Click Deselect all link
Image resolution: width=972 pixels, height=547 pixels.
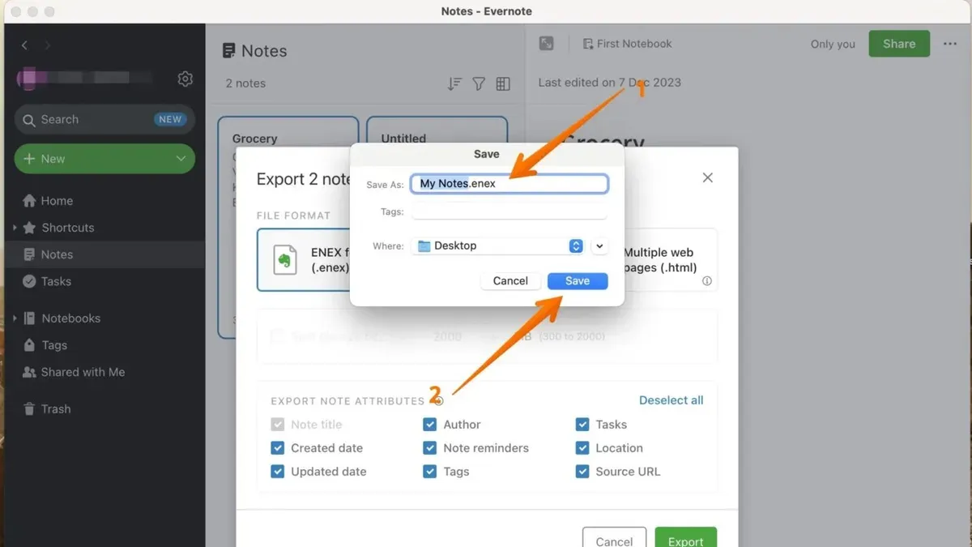tap(671, 400)
